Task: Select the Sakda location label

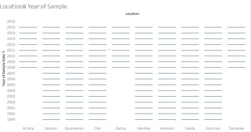Action: (190, 128)
